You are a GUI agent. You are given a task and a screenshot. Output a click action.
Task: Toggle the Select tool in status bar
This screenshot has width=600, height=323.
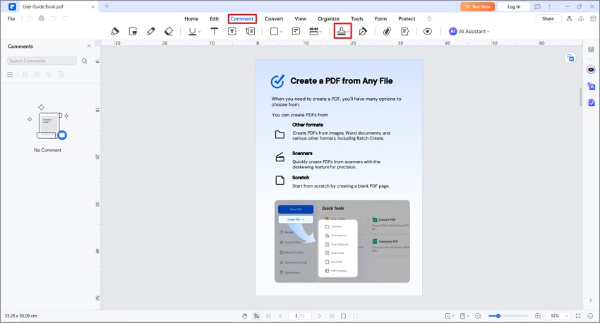point(256,316)
